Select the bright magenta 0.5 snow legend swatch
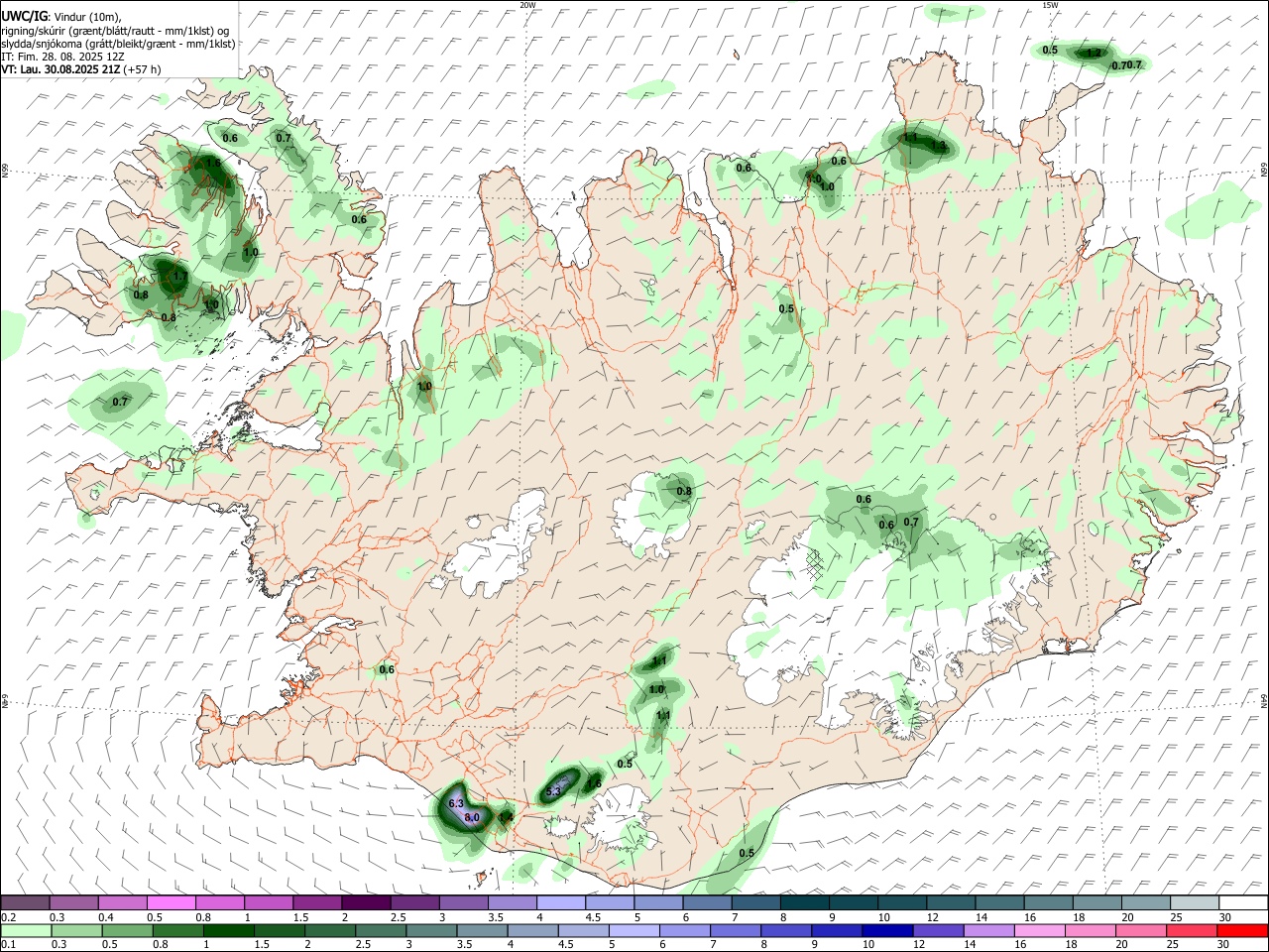 [171, 903]
